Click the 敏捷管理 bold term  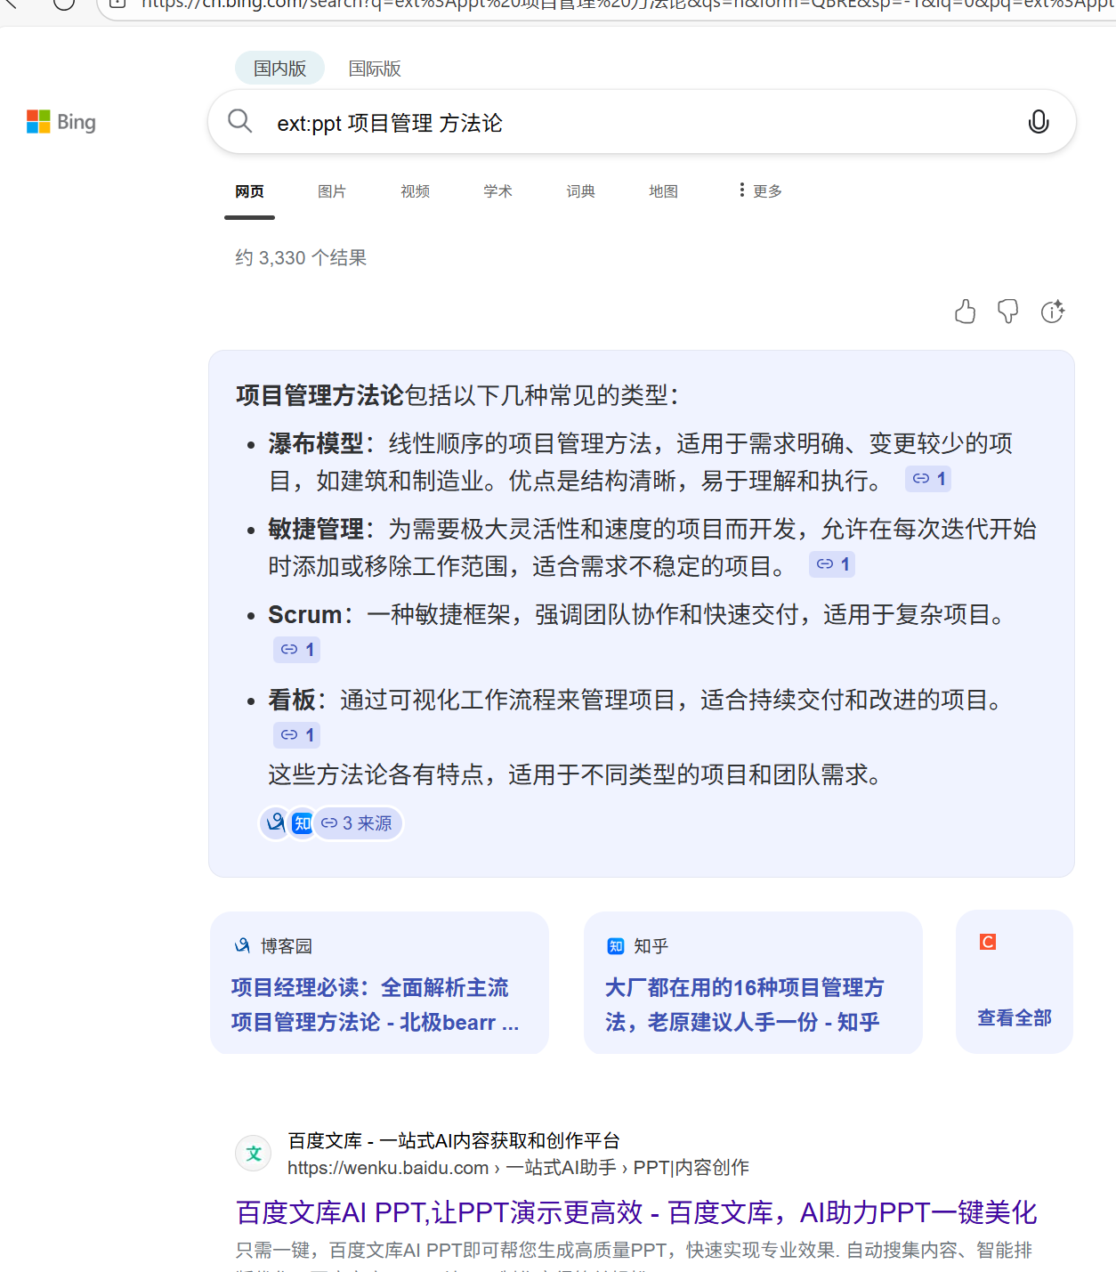316,529
